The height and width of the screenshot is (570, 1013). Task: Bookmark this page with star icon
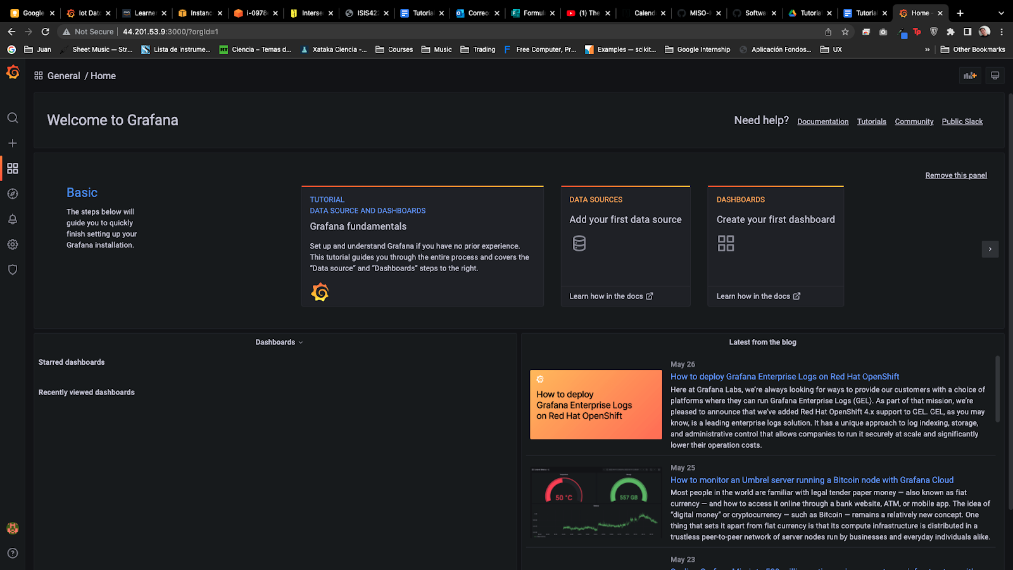[x=845, y=32]
